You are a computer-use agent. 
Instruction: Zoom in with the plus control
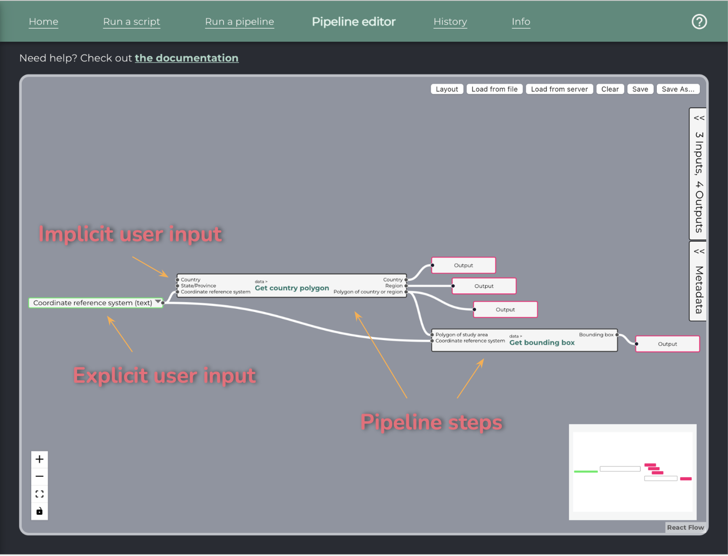[39, 459]
